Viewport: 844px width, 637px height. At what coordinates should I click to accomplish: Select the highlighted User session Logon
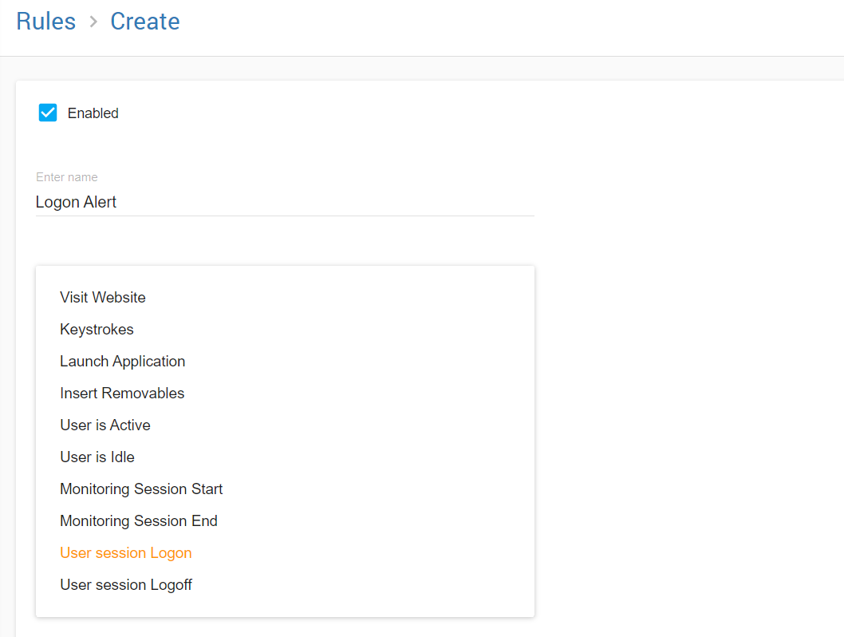126,553
